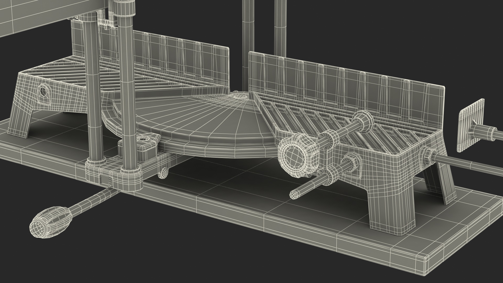The image size is (503, 283).
Task: Click the center pivot of the turntable
Action: [240, 96]
